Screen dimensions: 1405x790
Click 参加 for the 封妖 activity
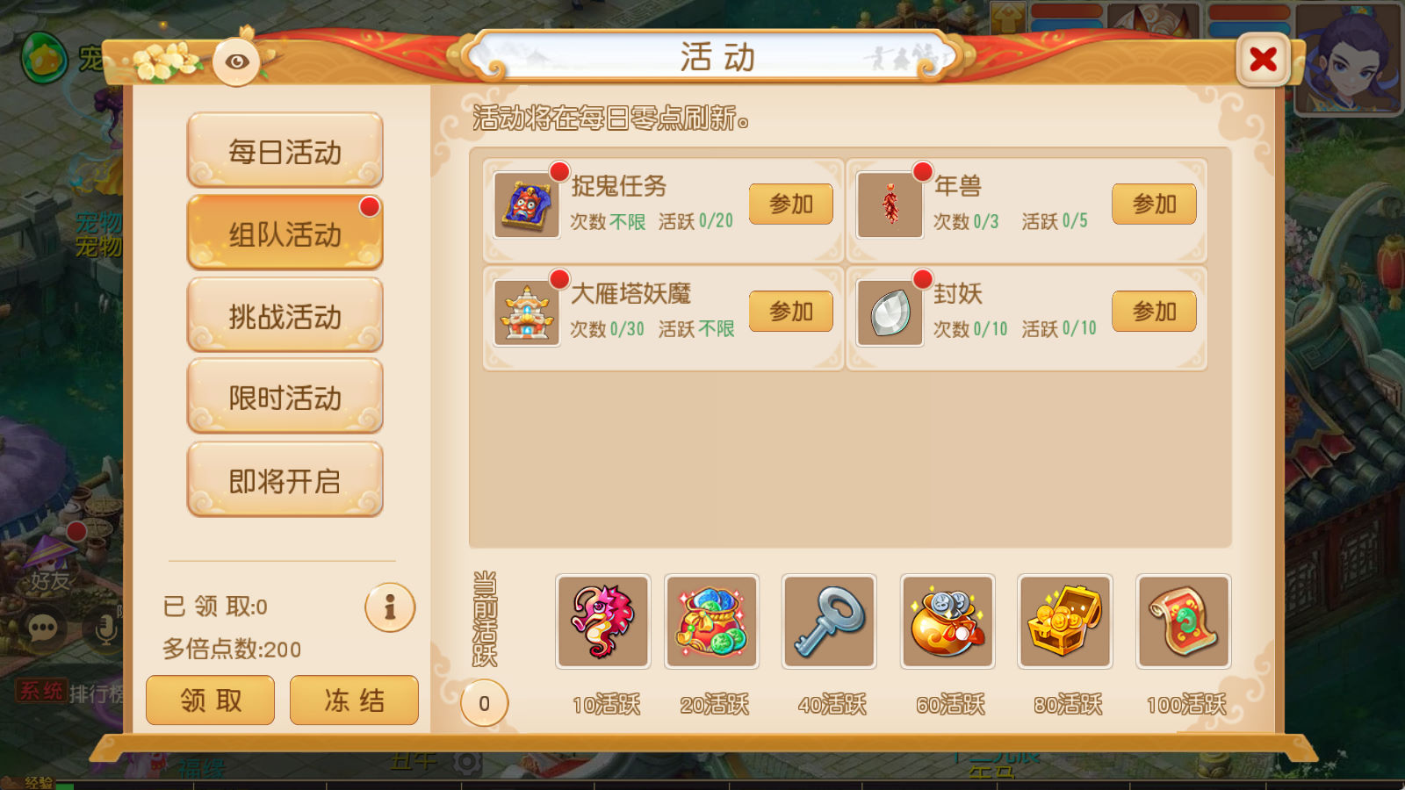(1154, 312)
